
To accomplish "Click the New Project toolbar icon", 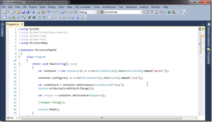I will (x=5, y=12).
